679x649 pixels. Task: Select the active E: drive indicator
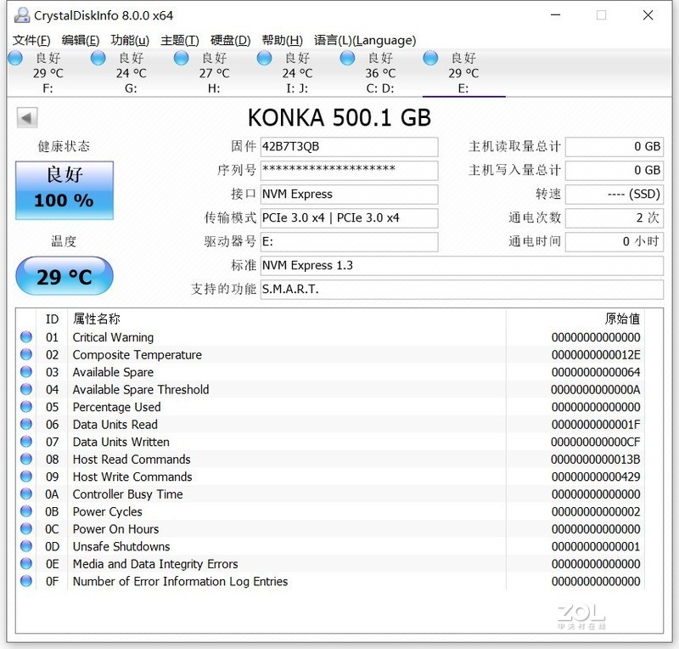pyautogui.click(x=429, y=56)
